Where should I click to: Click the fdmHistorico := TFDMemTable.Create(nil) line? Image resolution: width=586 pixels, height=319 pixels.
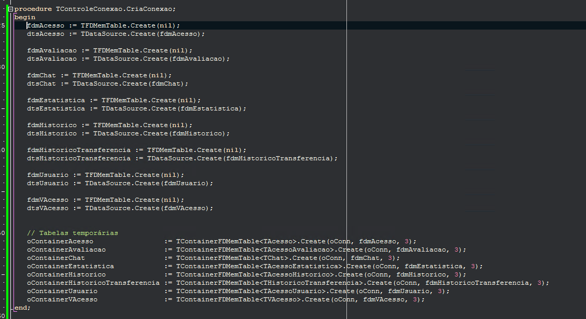[110, 126]
